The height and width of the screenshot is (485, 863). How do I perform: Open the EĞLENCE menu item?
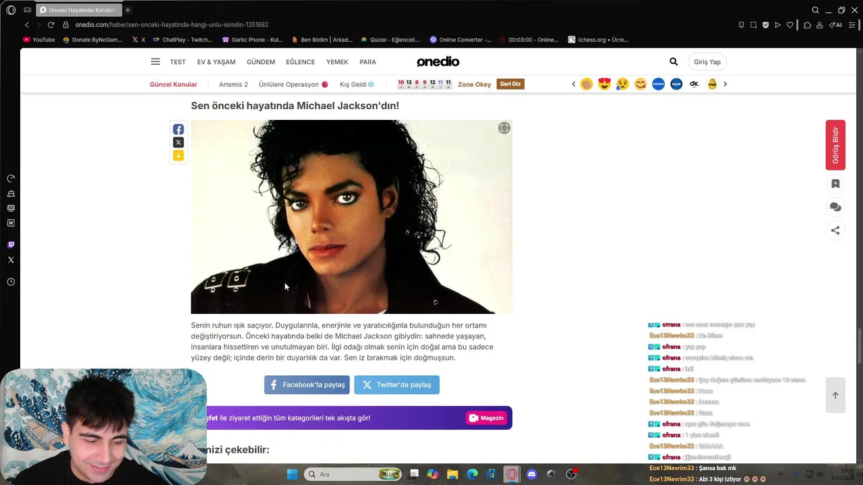[300, 62]
